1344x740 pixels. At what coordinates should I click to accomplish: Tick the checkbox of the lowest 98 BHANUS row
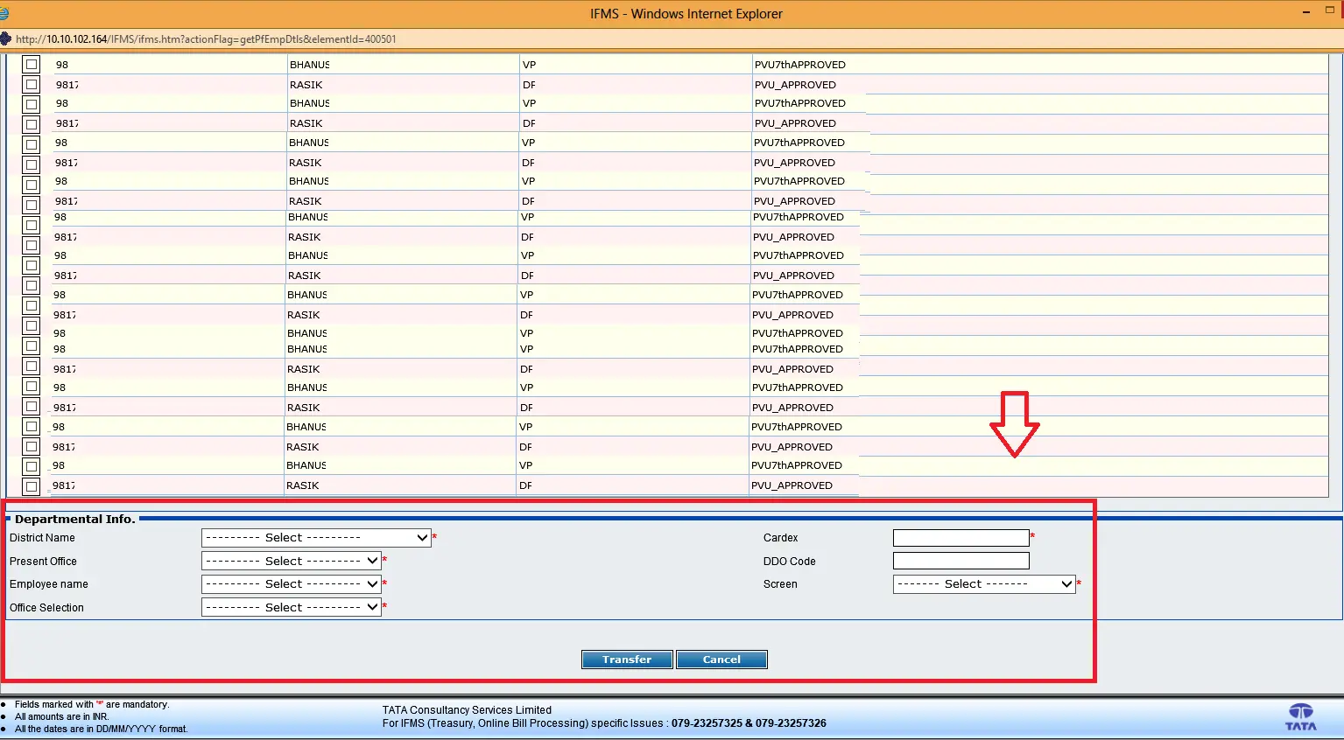pyautogui.click(x=32, y=466)
